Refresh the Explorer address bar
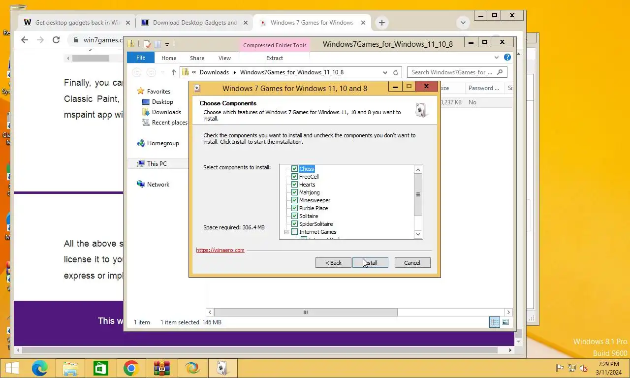Viewport: 630px width, 378px height. click(x=396, y=72)
